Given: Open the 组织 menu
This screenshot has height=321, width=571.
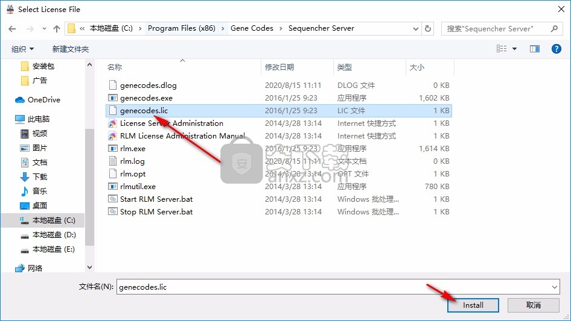Looking at the screenshot, I should click(x=22, y=49).
